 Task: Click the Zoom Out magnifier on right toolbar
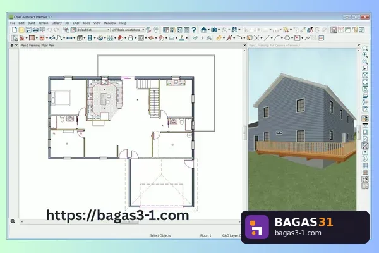pos(365,62)
